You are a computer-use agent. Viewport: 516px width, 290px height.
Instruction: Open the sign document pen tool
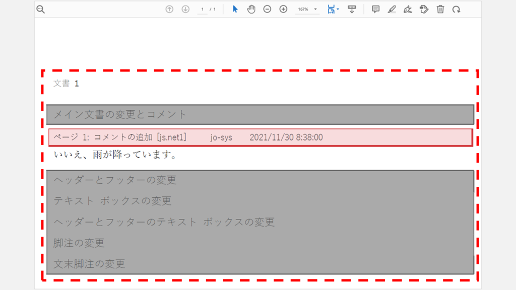[408, 9]
